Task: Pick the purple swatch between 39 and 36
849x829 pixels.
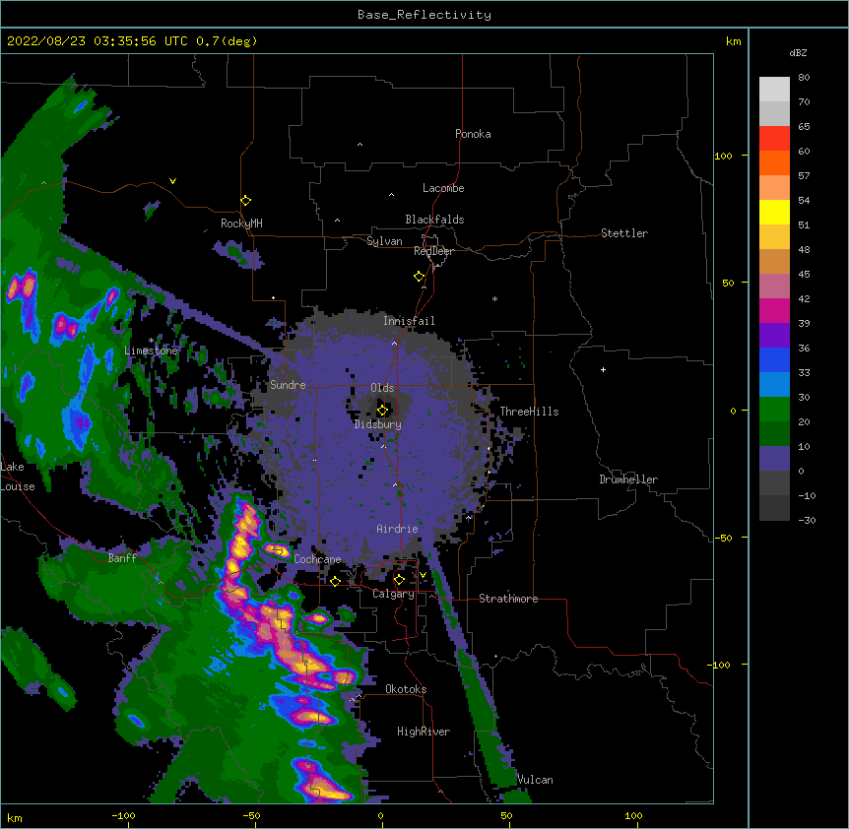Action: pos(774,336)
